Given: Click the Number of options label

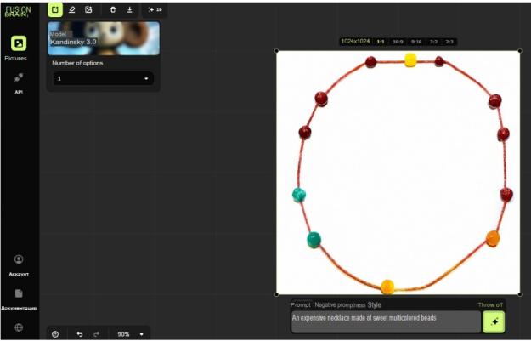Looking at the screenshot, I should (x=77, y=63).
